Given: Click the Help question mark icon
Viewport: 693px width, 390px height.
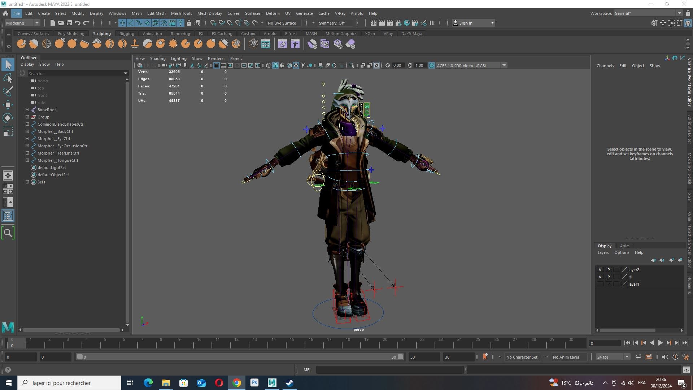Looking at the screenshot, I should 8,370.
